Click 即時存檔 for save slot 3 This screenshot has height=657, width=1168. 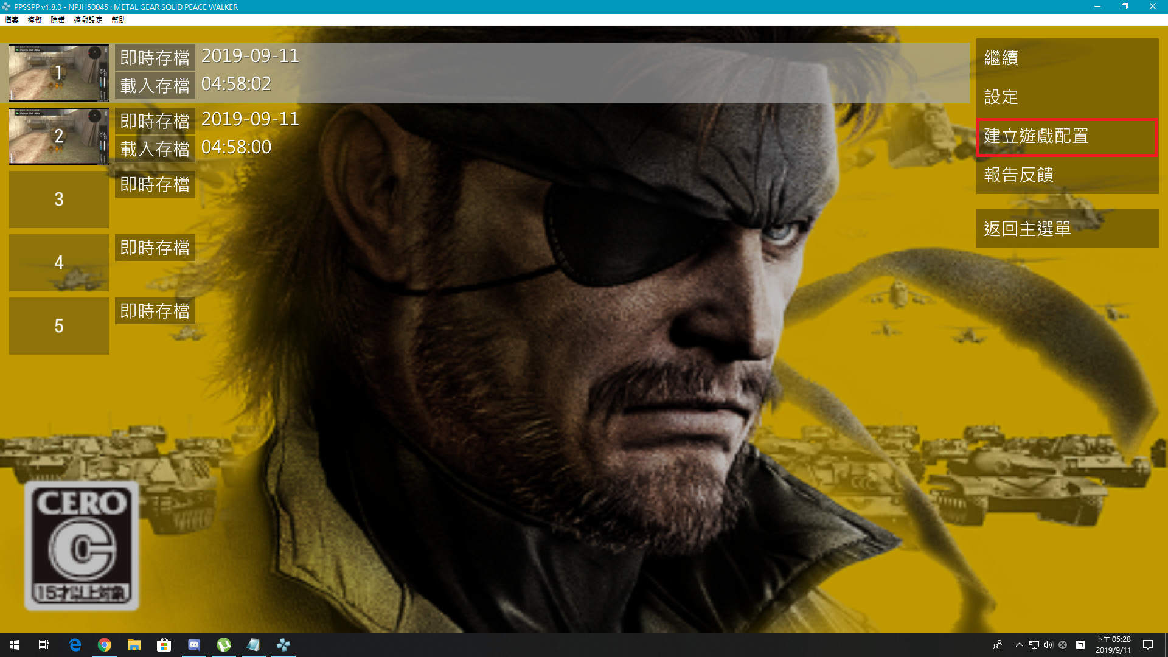(x=155, y=184)
